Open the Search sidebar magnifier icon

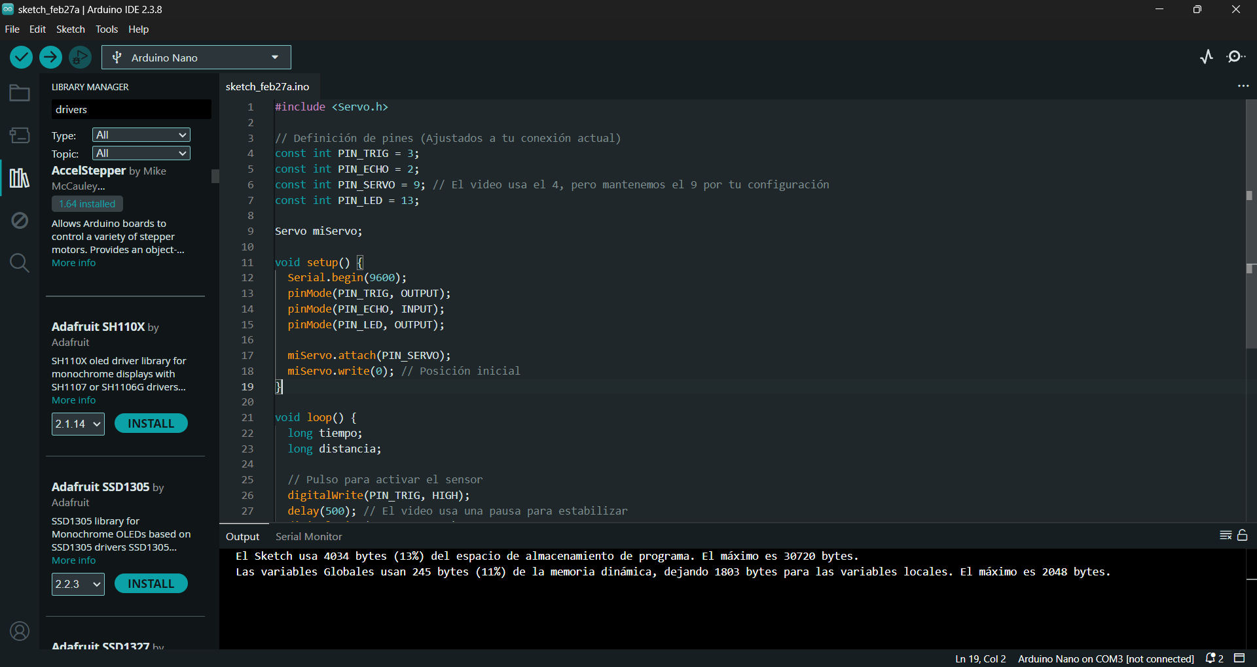click(20, 263)
